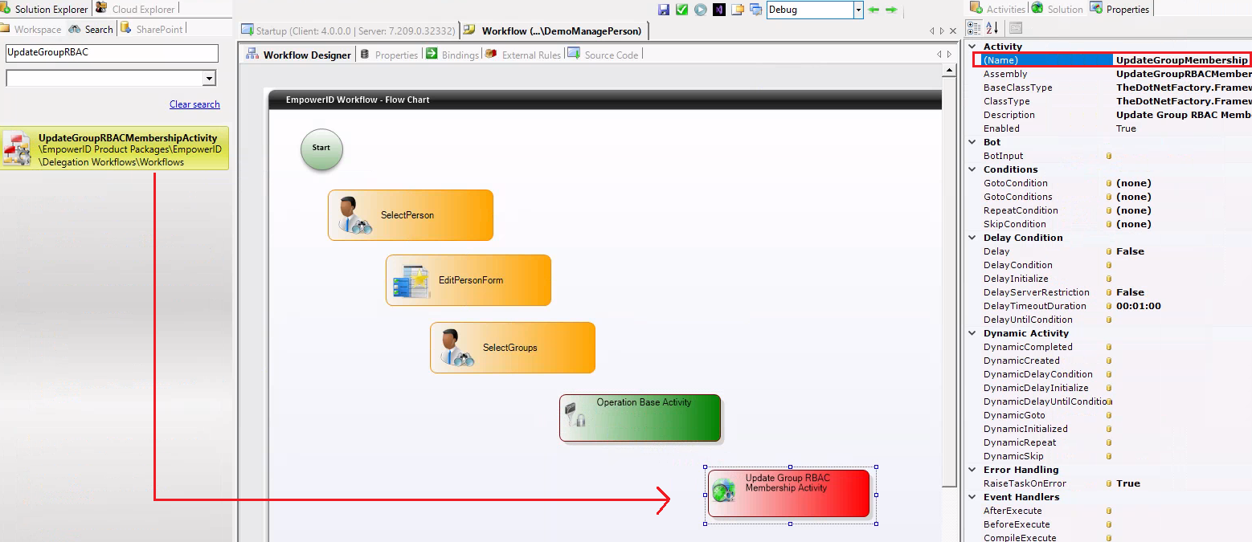
Task: Collapse the Conditions property category
Action: [x=972, y=169]
